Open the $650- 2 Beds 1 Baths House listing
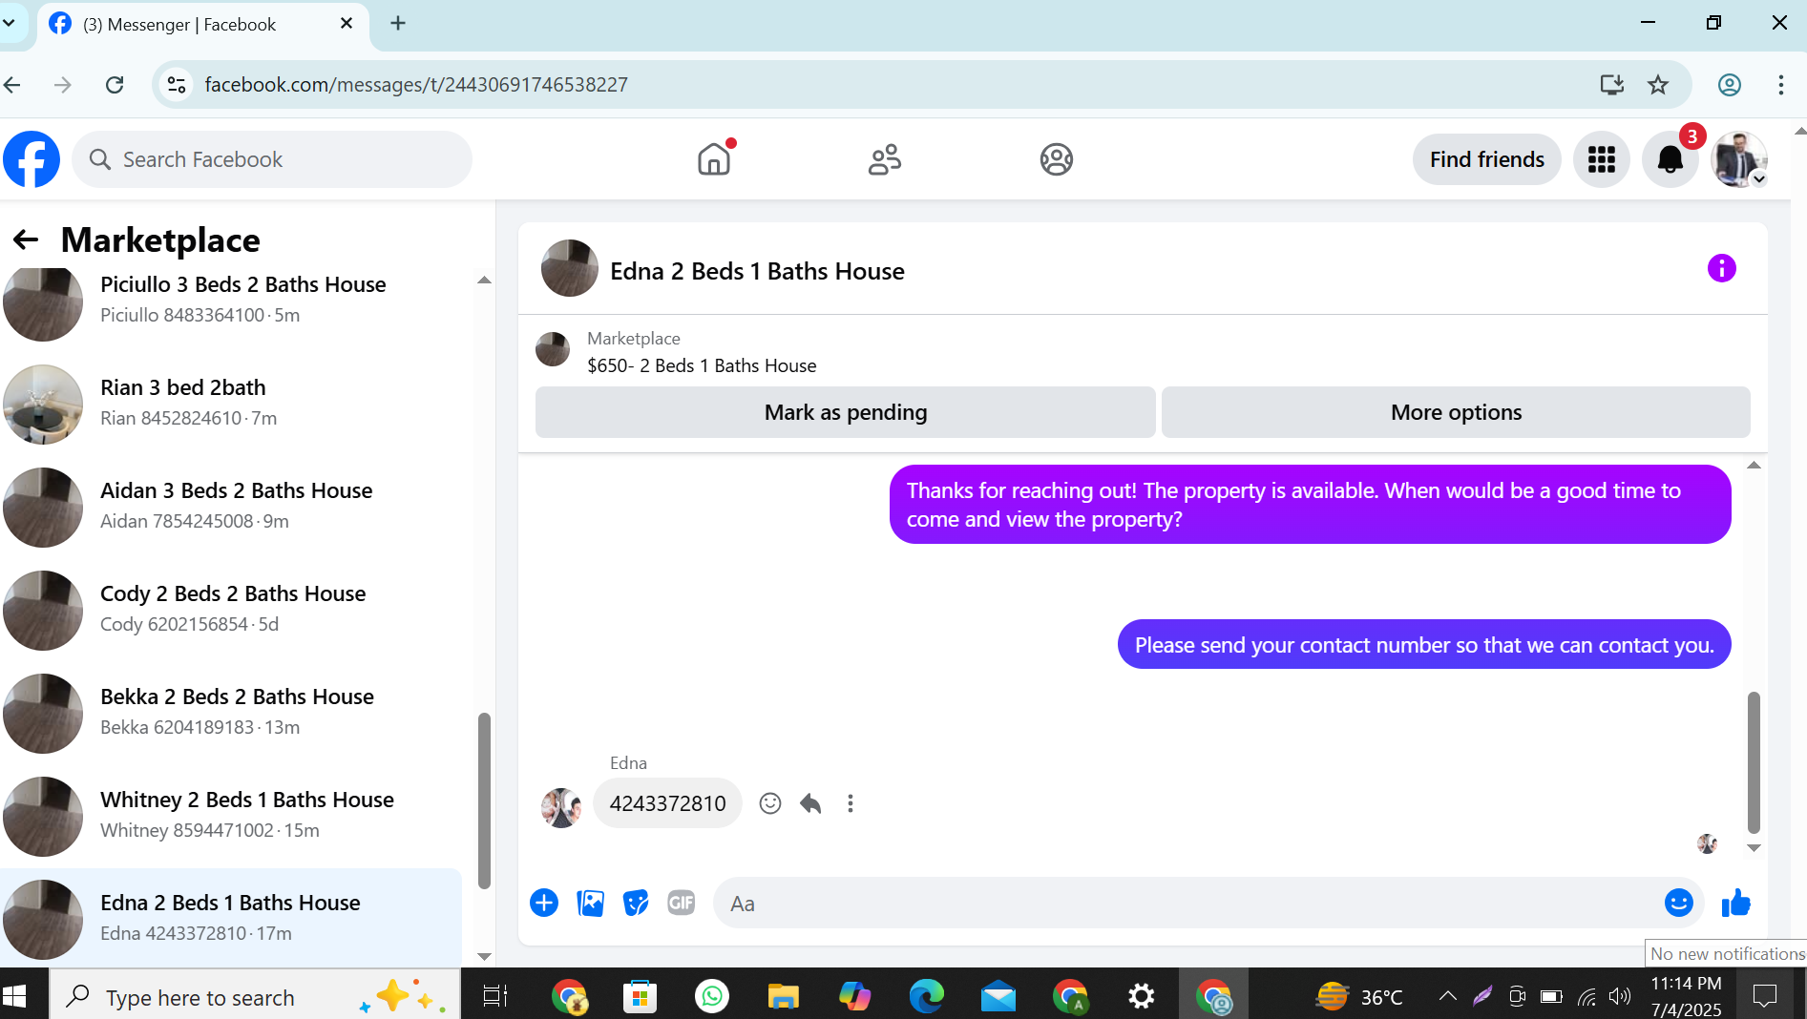This screenshot has height=1019, width=1807. point(702,365)
